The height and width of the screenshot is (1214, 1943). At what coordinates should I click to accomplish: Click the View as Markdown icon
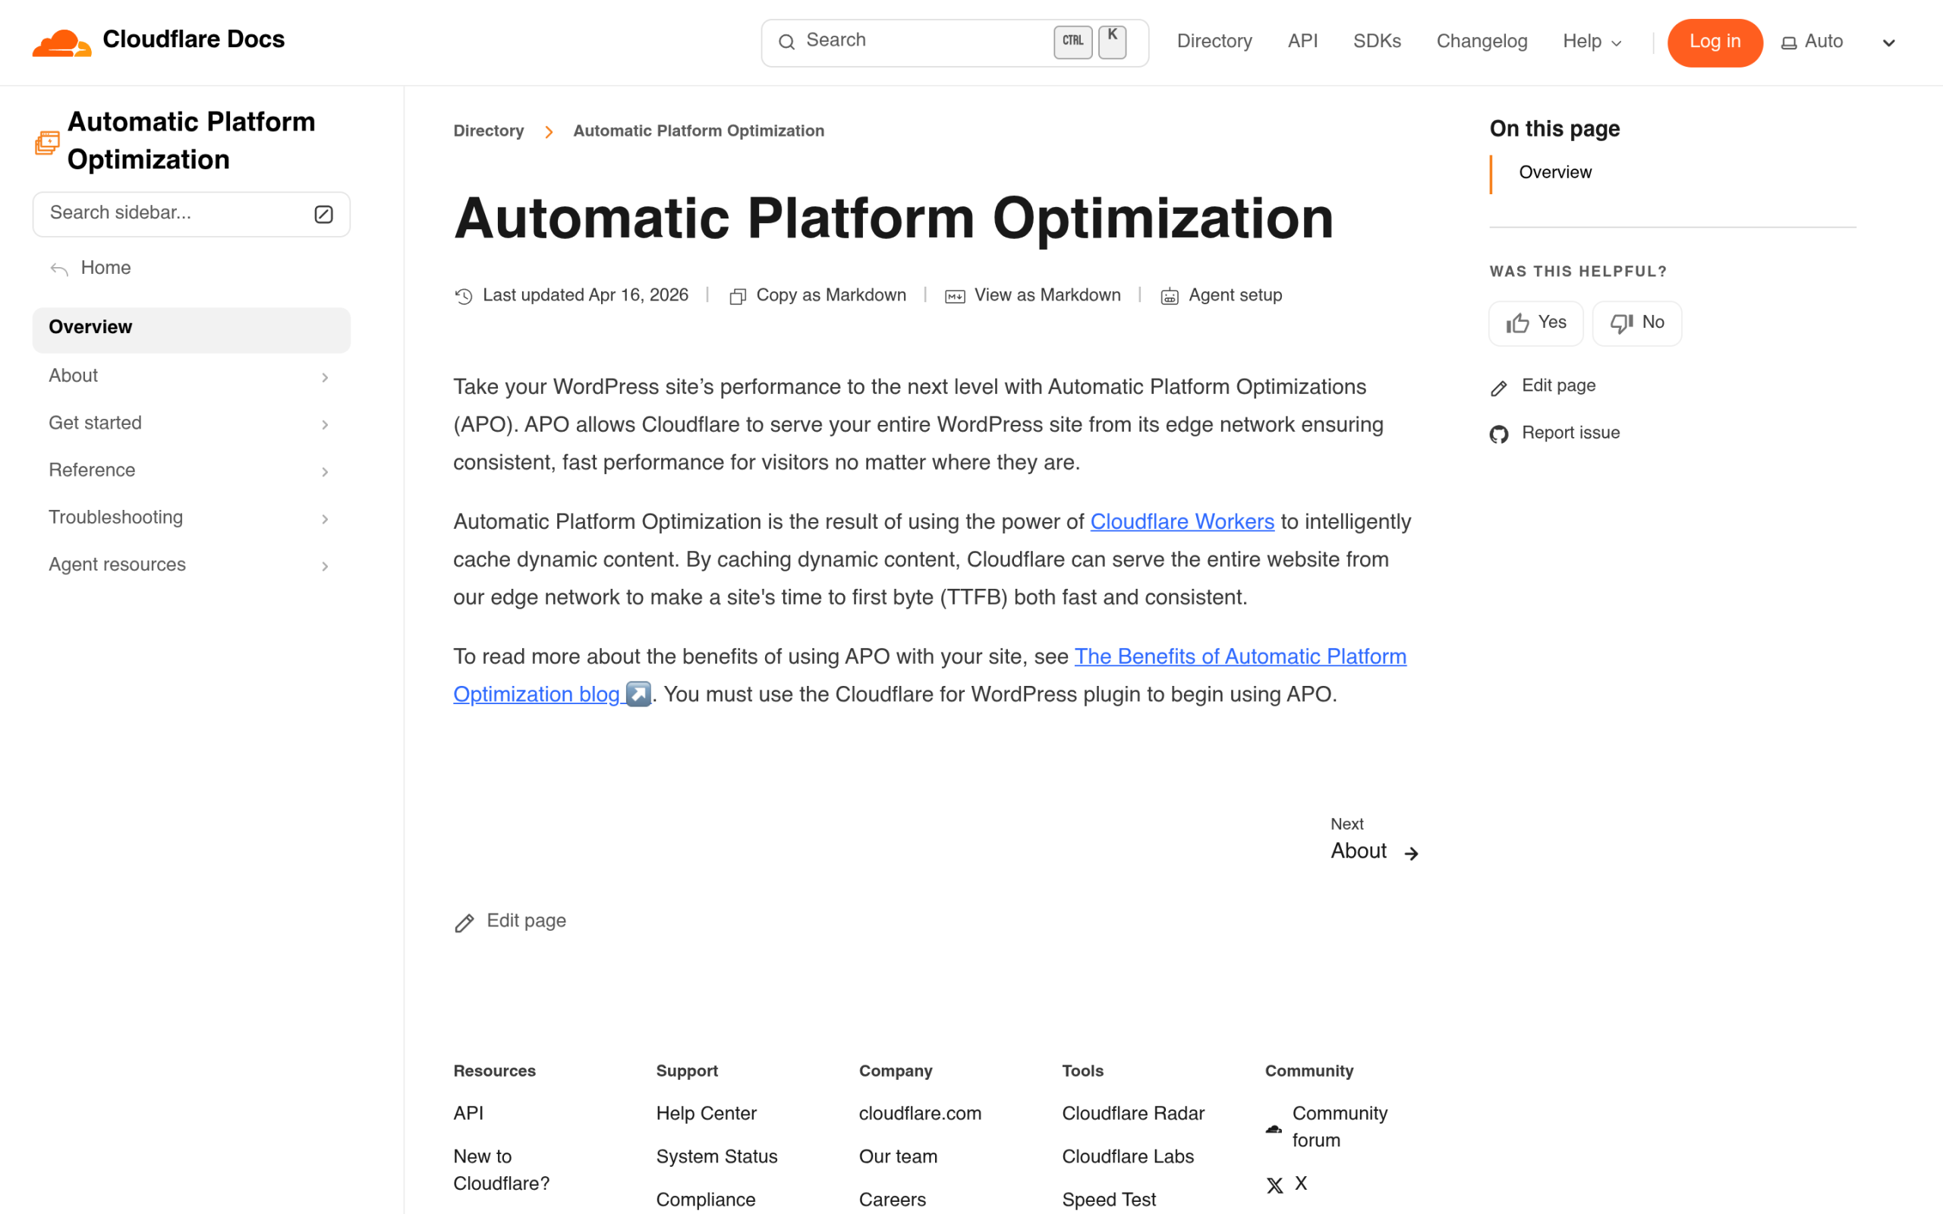955,296
